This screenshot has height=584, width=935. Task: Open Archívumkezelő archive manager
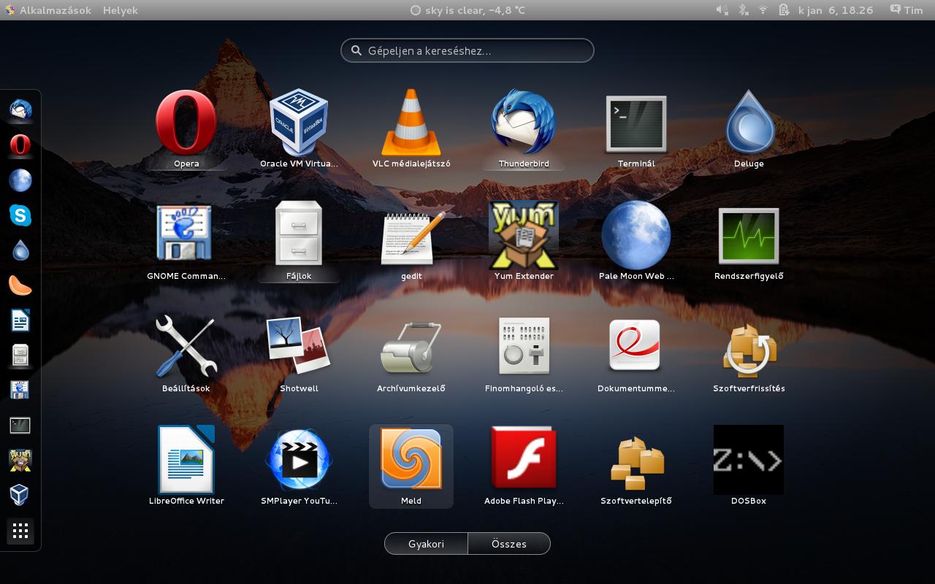pyautogui.click(x=411, y=355)
